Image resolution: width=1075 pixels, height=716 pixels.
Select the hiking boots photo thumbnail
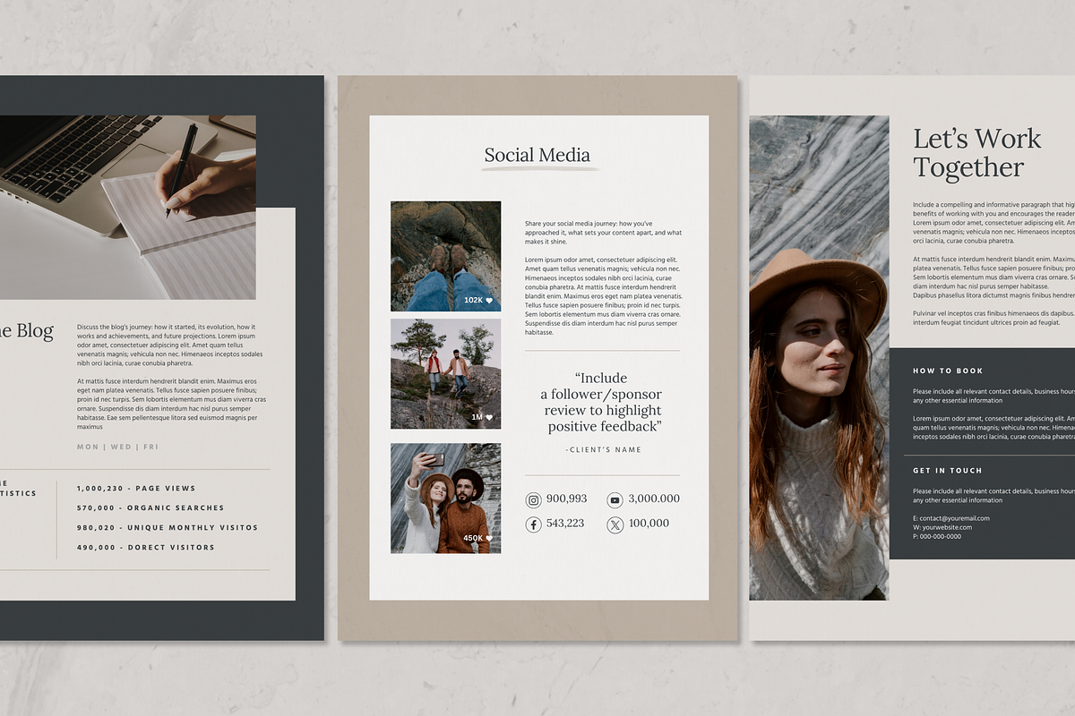(x=445, y=256)
